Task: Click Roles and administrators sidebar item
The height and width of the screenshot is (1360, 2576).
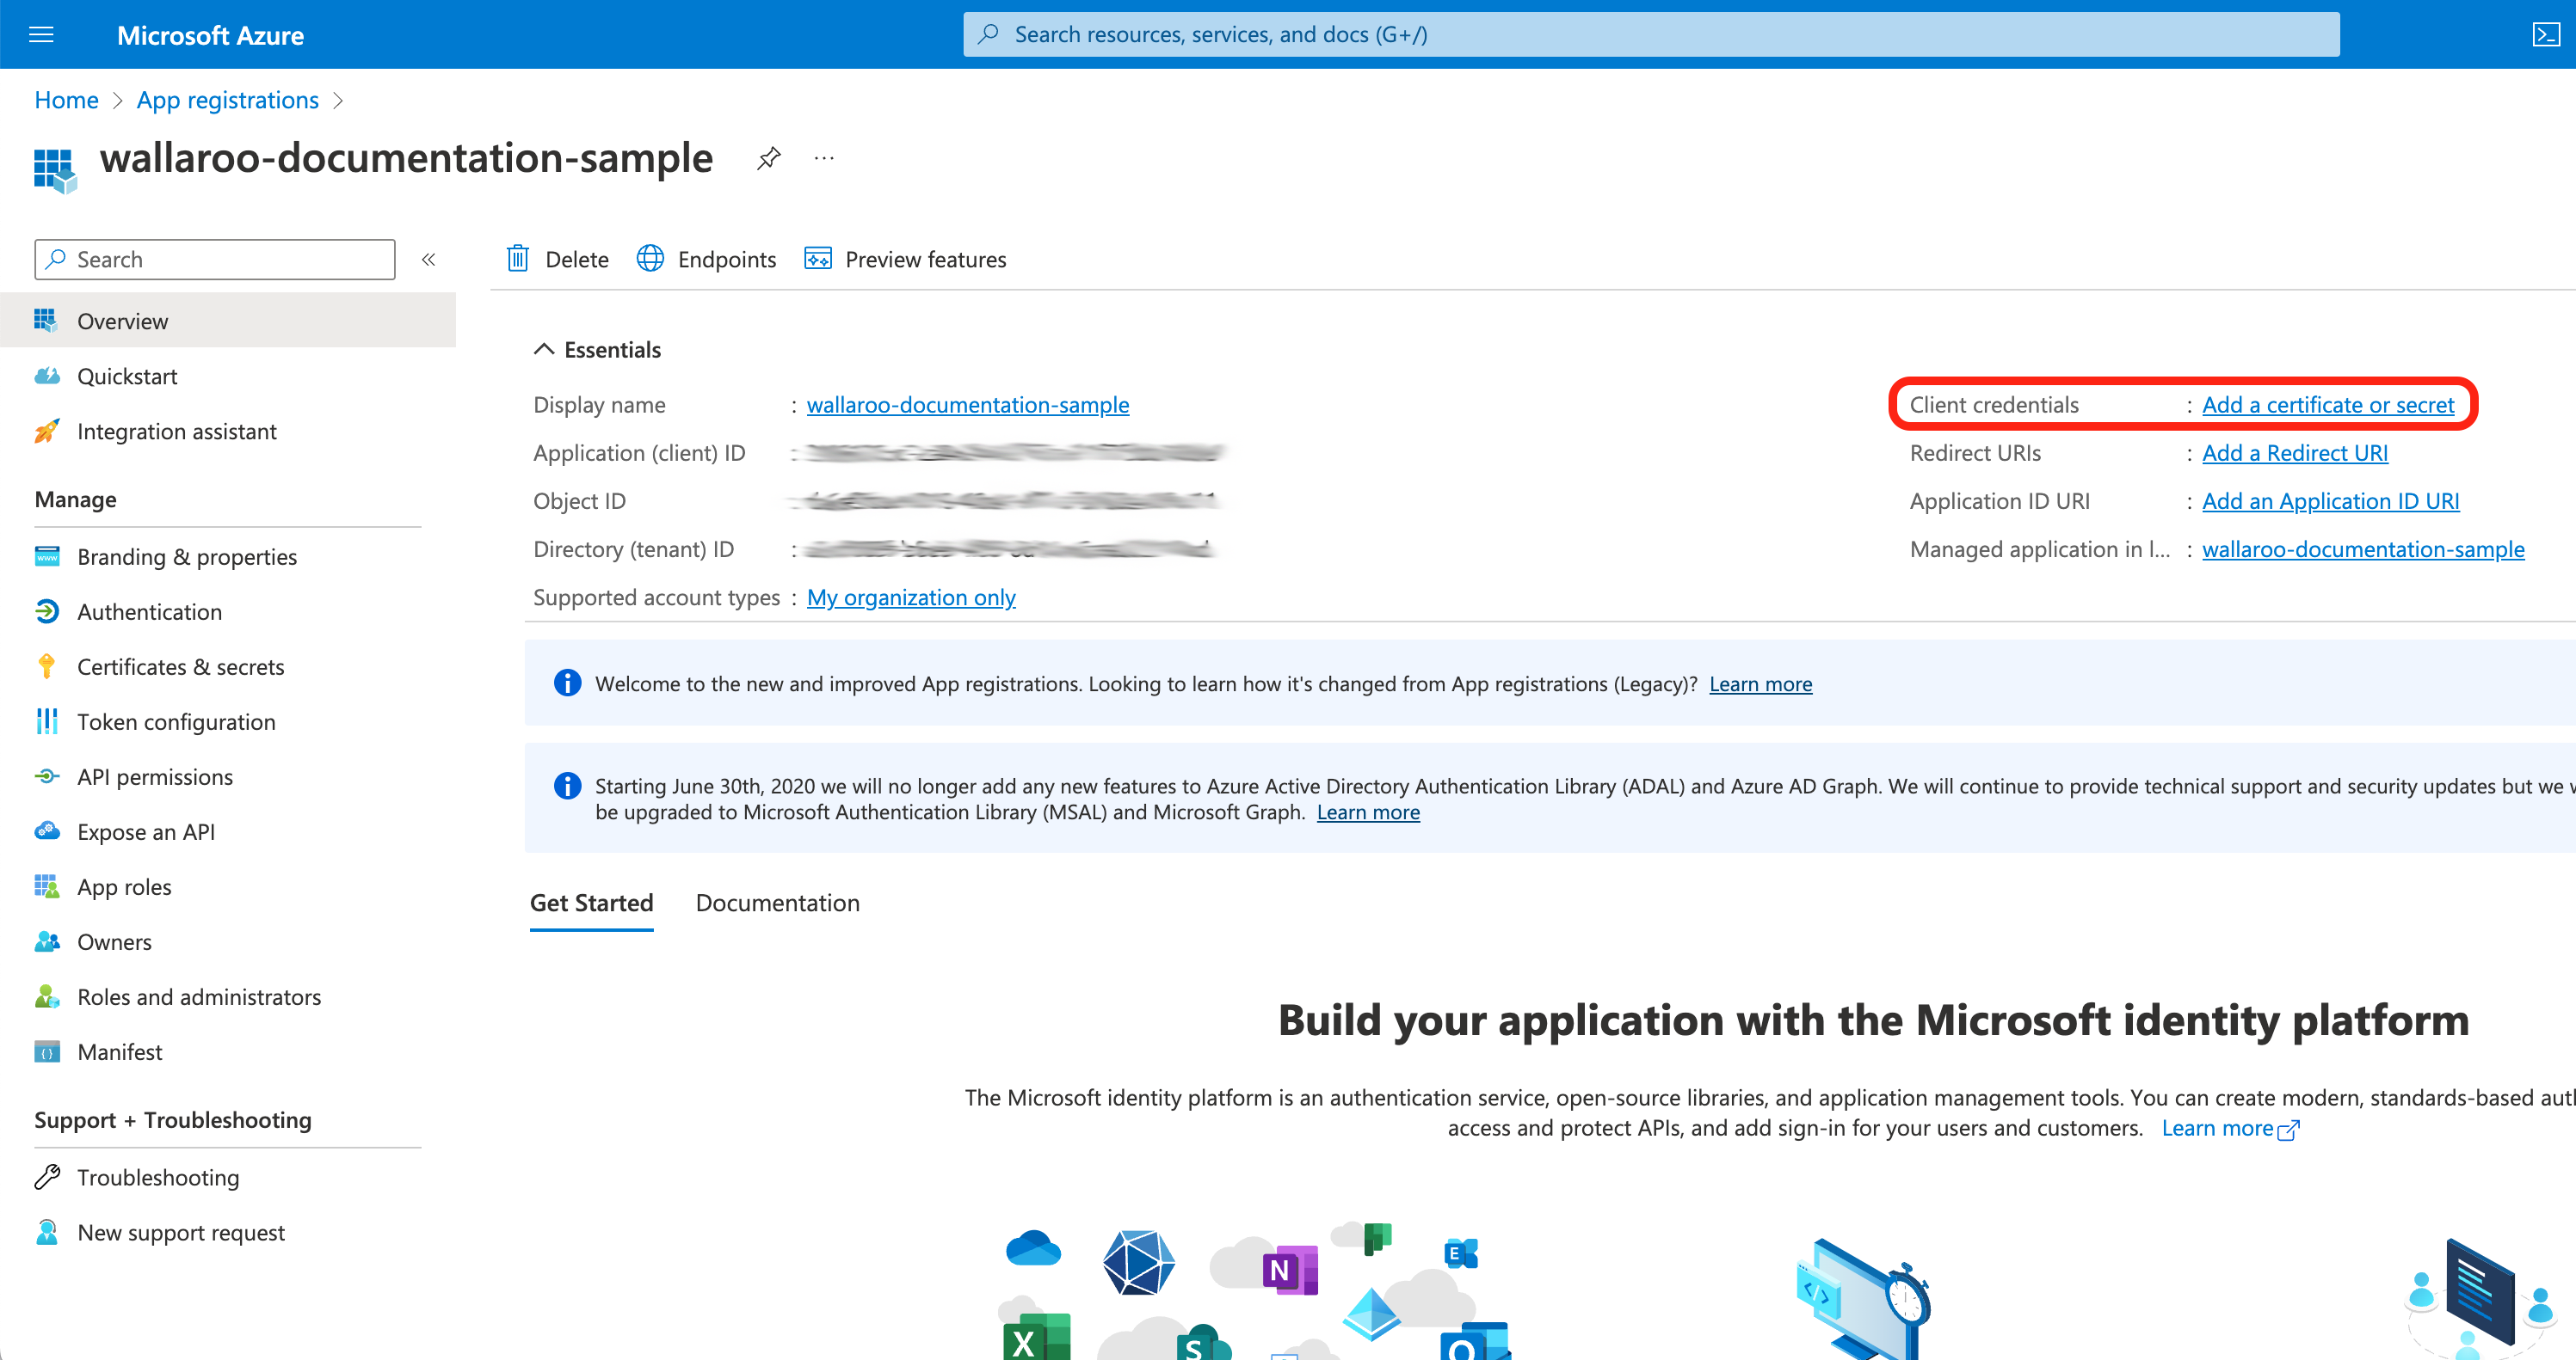Action: coord(200,995)
